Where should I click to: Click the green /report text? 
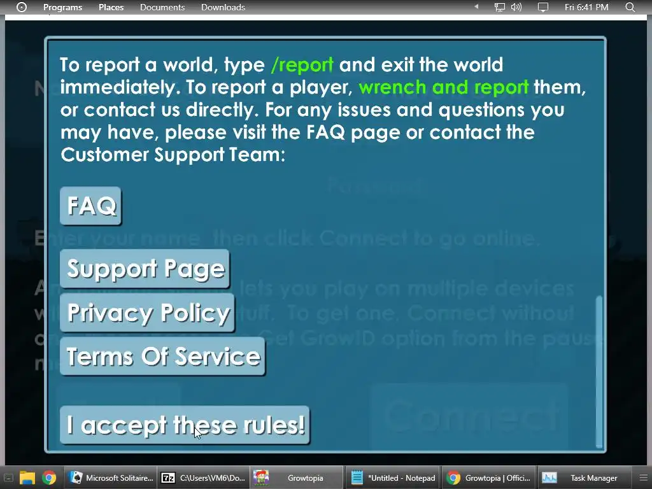coord(302,65)
